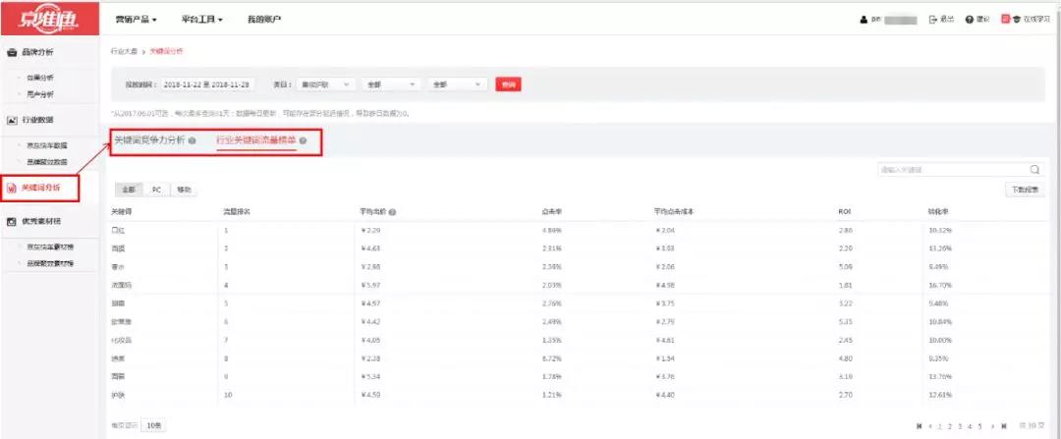
Task: Click the 退出 logout icon
Action: click(933, 20)
